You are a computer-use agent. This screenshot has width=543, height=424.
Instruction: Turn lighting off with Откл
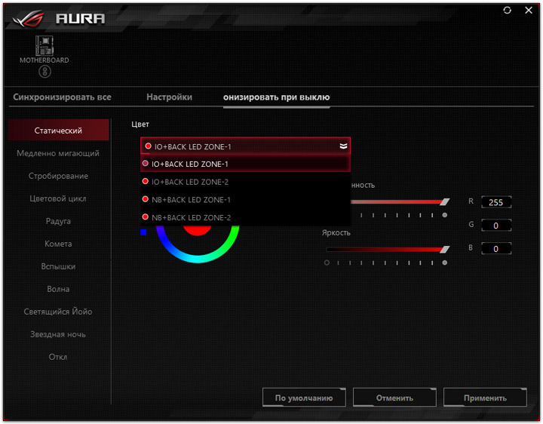pos(58,357)
